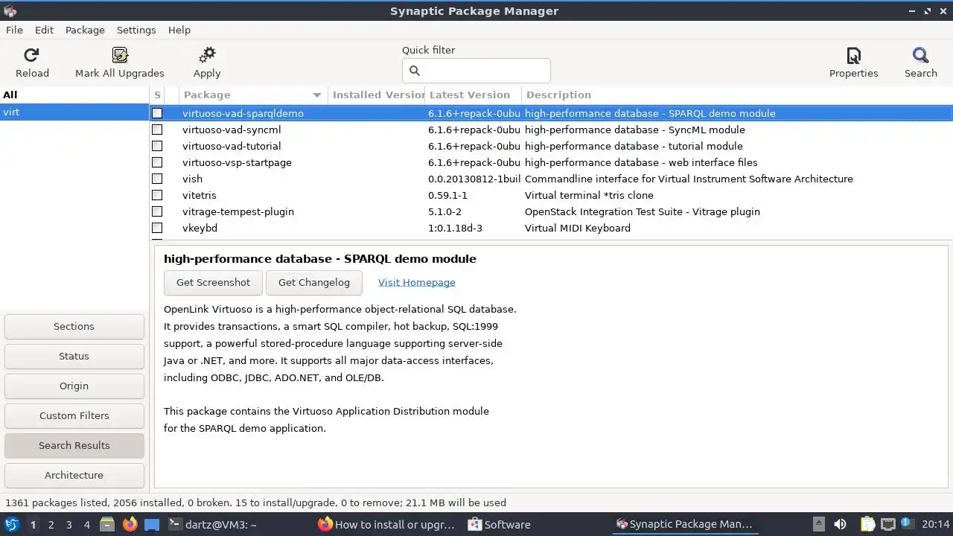
Task: Click the S status column header
Action: click(x=157, y=95)
